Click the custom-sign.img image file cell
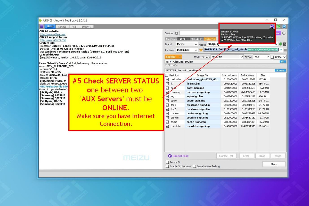The height and width of the screenshot is (206, 309). tap(202, 114)
